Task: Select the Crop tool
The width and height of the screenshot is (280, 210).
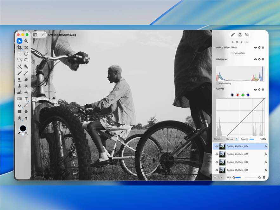Action: (20, 47)
